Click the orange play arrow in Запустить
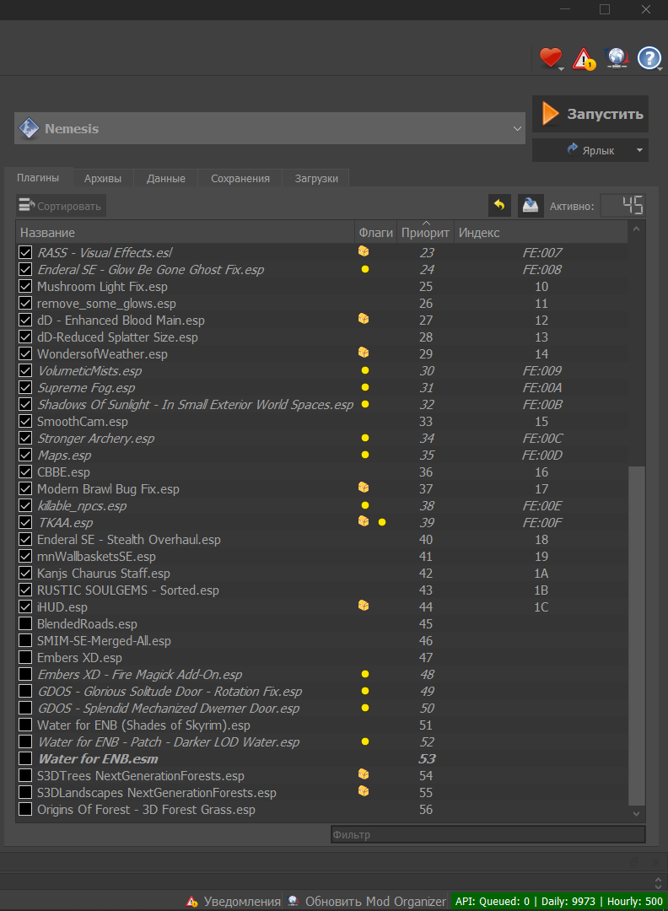This screenshot has height=911, width=668. 550,113
